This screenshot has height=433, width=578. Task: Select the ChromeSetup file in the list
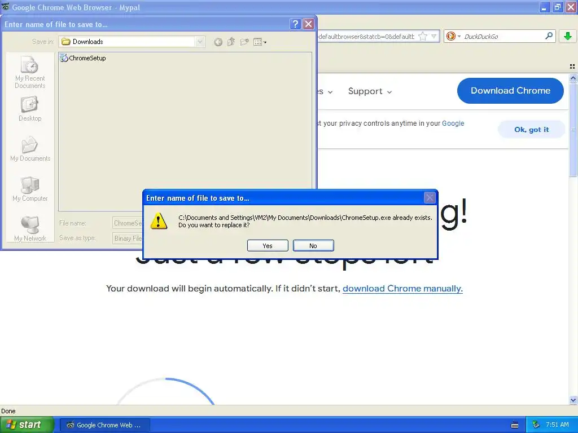pyautogui.click(x=83, y=58)
